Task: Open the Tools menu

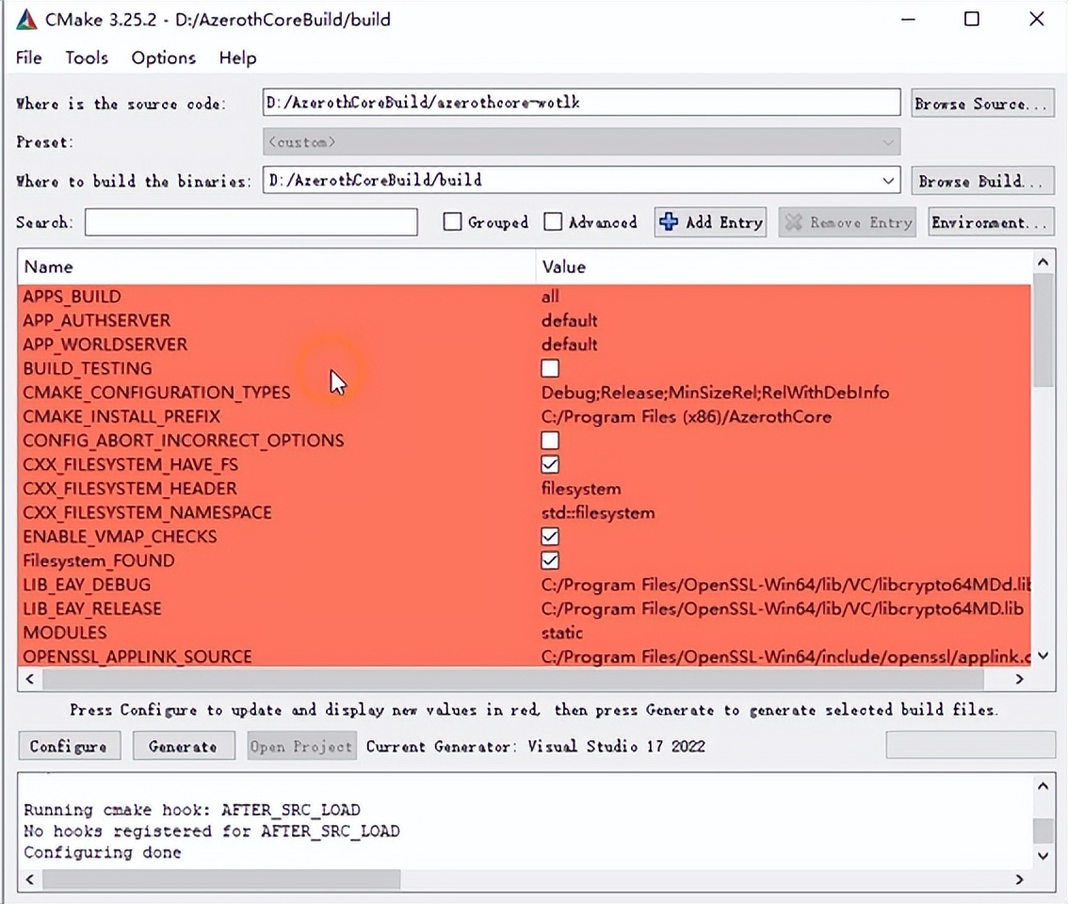Action: coord(87,57)
